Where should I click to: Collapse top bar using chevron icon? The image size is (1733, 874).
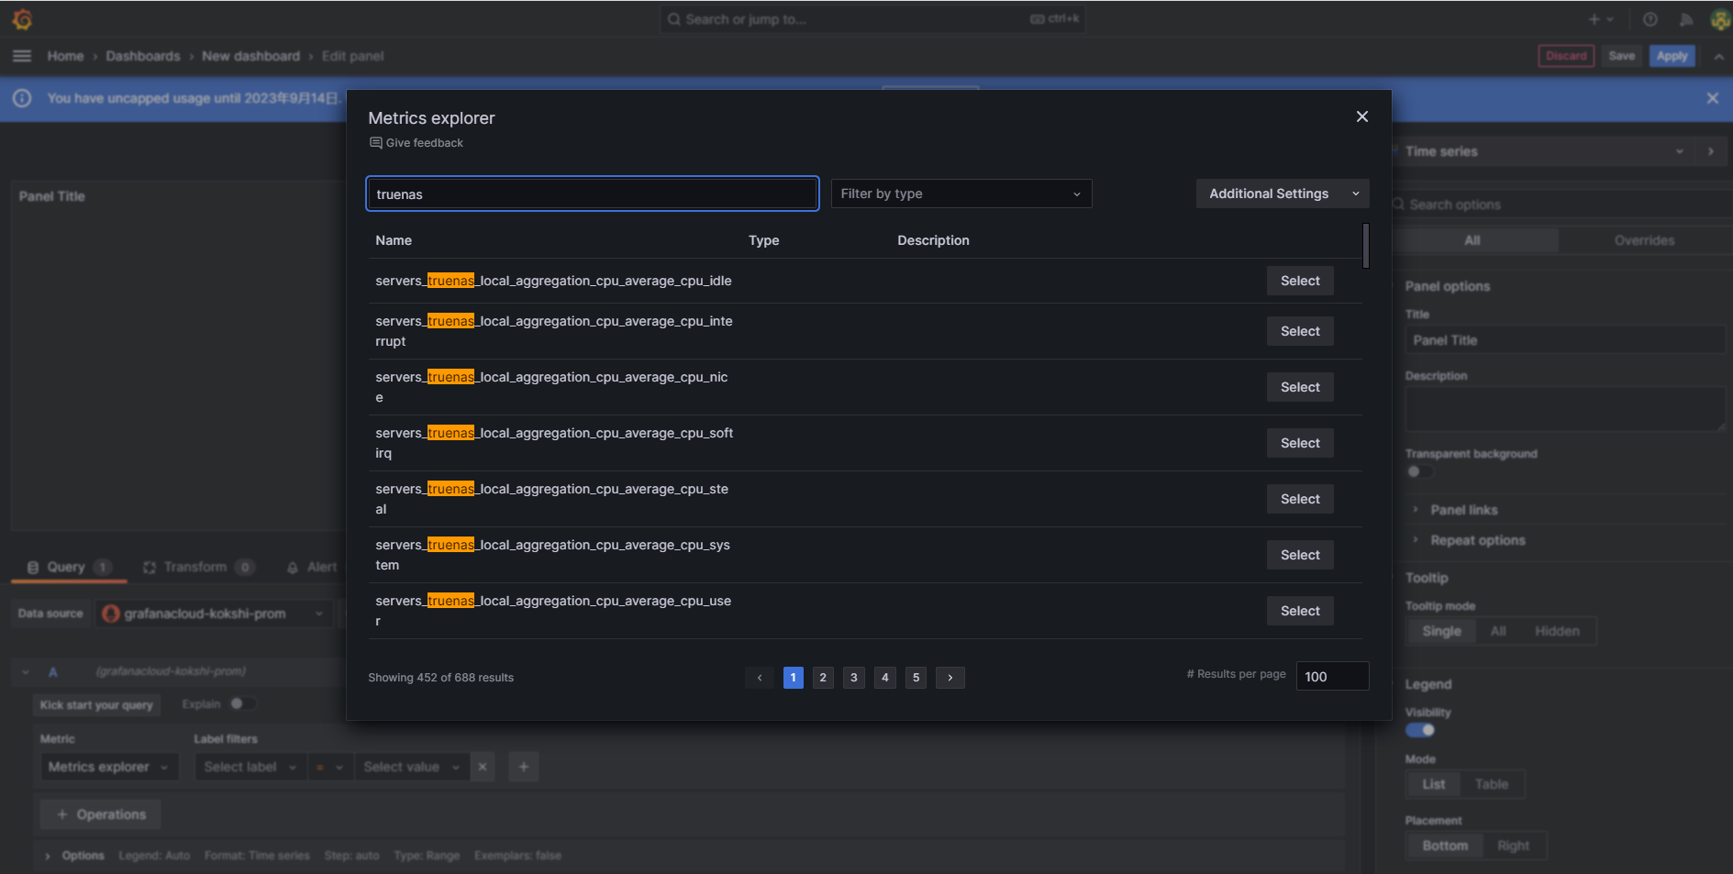pyautogui.click(x=1718, y=56)
